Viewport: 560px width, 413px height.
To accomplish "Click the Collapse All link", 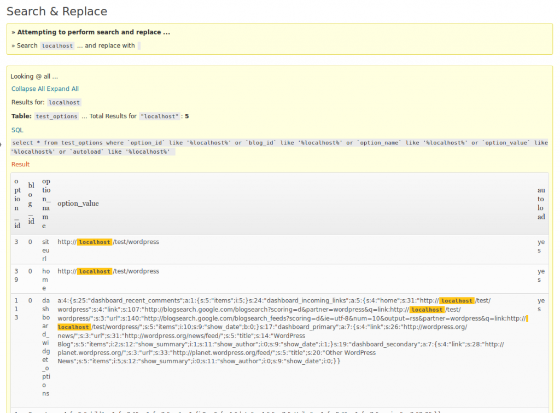I will 28,89.
